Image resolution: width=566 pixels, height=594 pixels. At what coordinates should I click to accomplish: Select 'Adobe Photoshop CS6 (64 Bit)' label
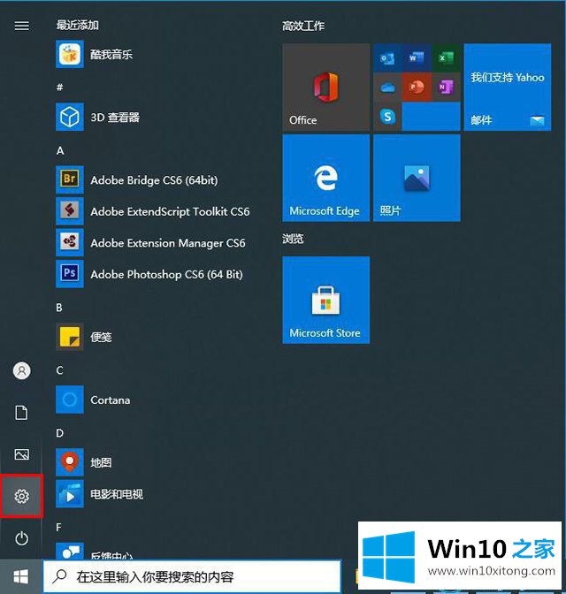click(x=167, y=274)
